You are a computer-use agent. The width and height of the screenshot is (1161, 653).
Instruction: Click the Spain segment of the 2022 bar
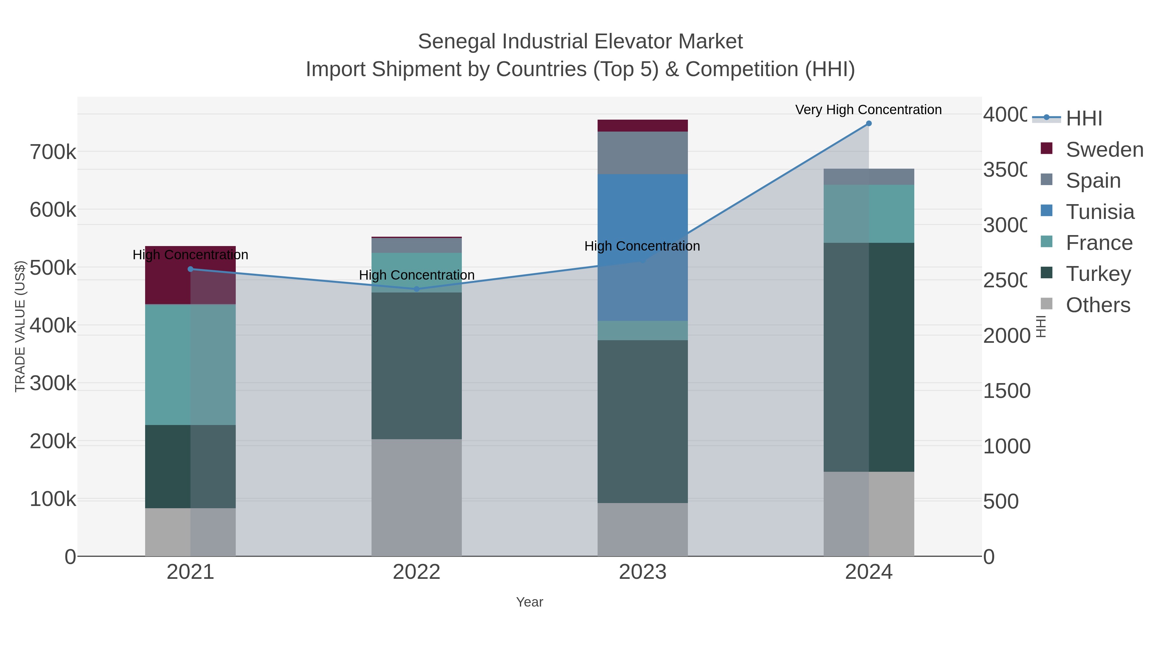pyautogui.click(x=416, y=245)
